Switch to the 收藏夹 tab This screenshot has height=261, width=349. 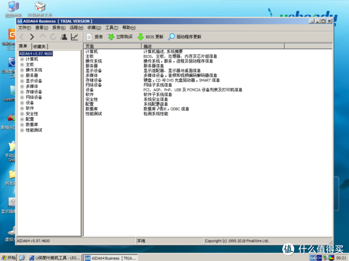pyautogui.click(x=40, y=46)
